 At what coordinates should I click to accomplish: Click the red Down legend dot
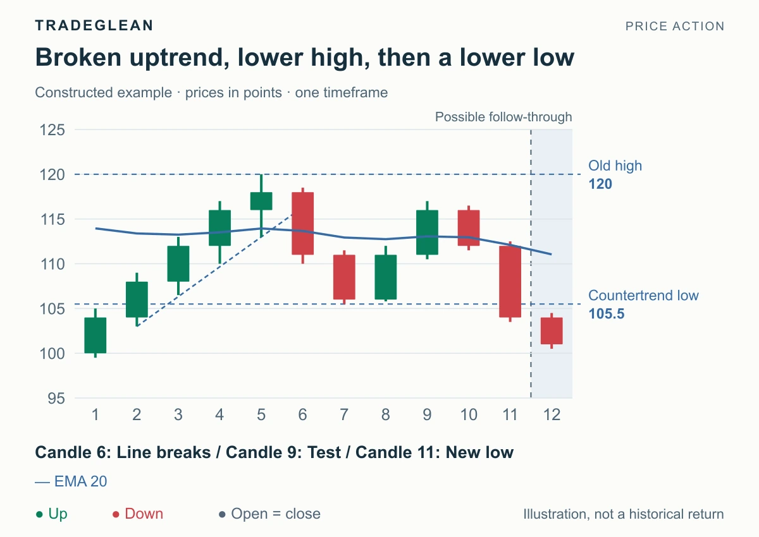[116, 514]
